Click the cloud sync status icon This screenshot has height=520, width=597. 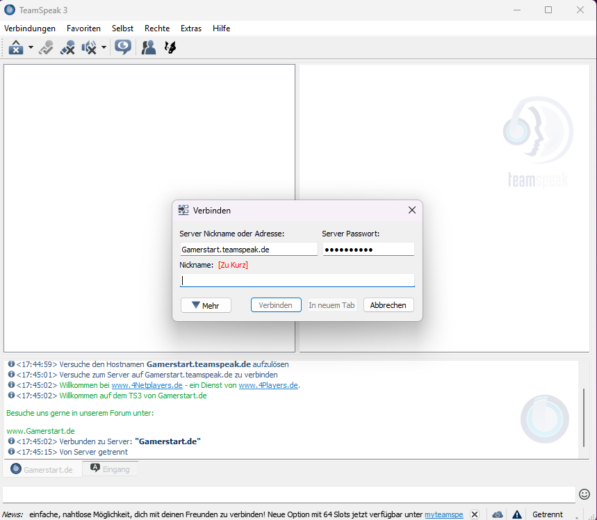pyautogui.click(x=498, y=514)
